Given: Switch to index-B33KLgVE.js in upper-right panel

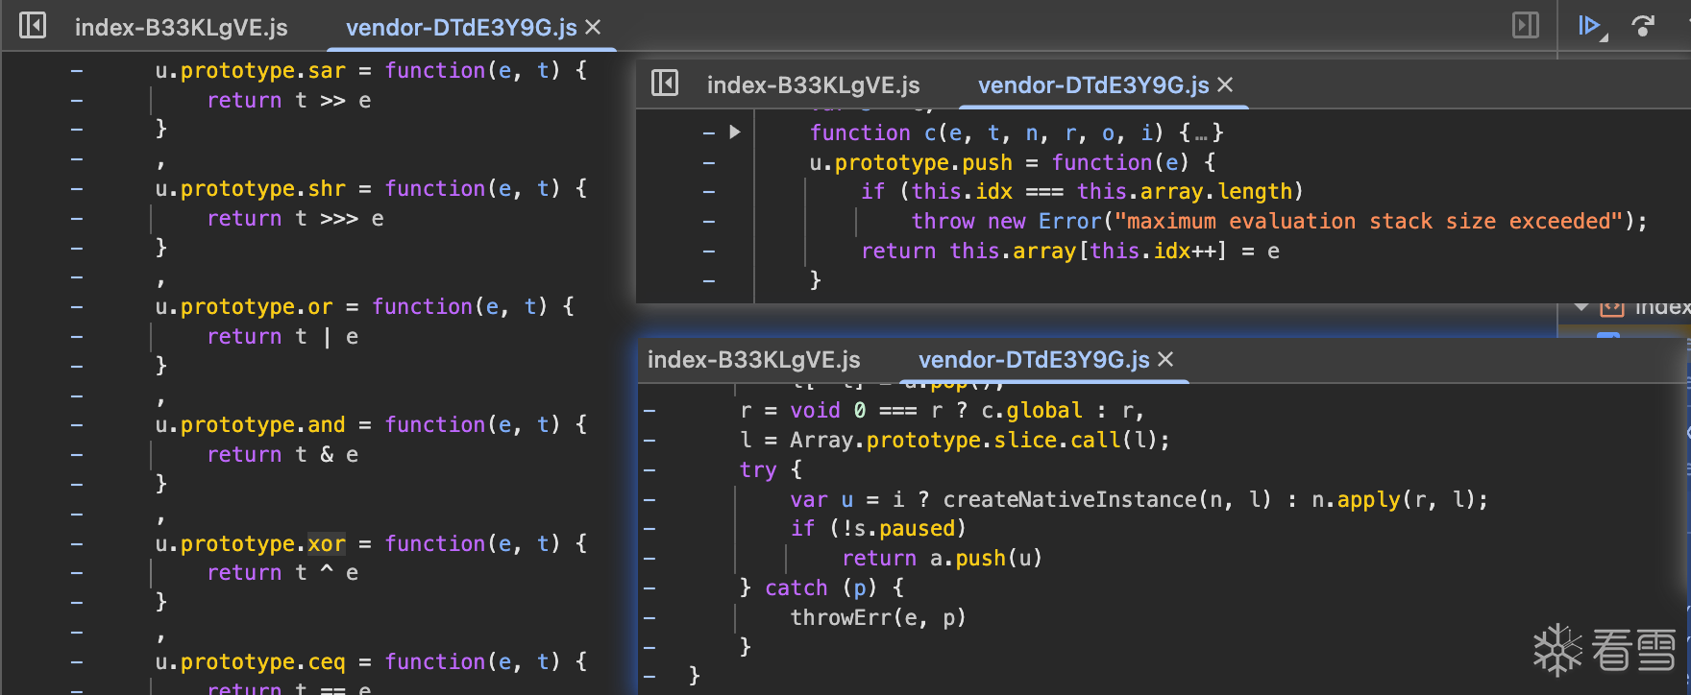Looking at the screenshot, I should click(814, 85).
